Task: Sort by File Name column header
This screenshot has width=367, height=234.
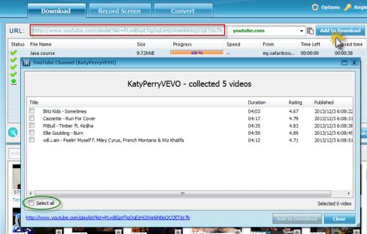Action: 40,44
